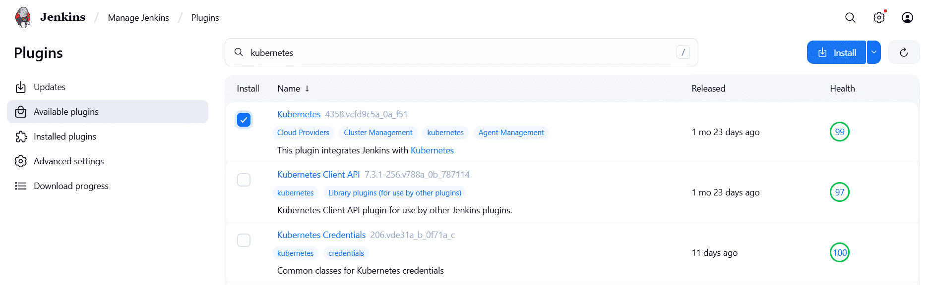Focus the plugin search field
Screen dimensions: 931x285
[x=461, y=52]
